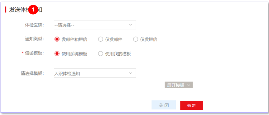Click the red number 1 badge
269x115 pixels.
pyautogui.click(x=33, y=10)
